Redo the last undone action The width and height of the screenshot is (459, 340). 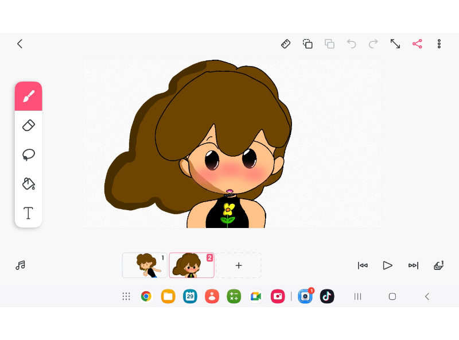pyautogui.click(x=373, y=44)
